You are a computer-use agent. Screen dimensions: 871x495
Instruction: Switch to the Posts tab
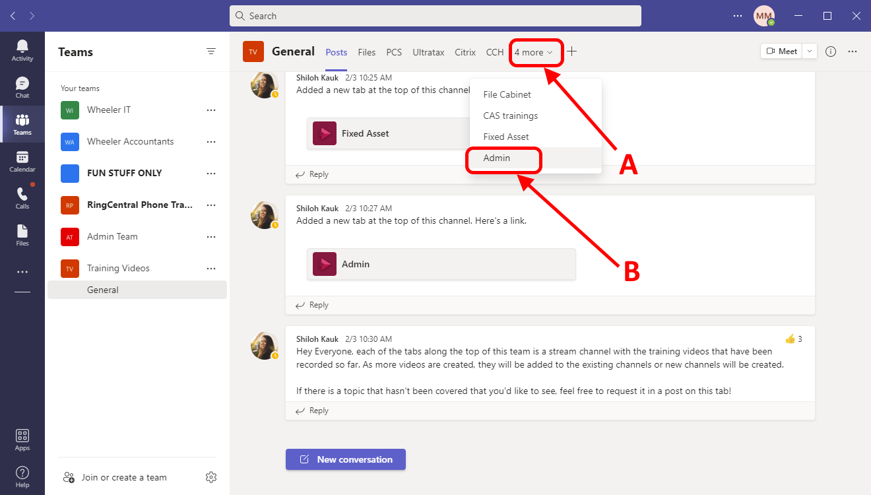tap(337, 52)
